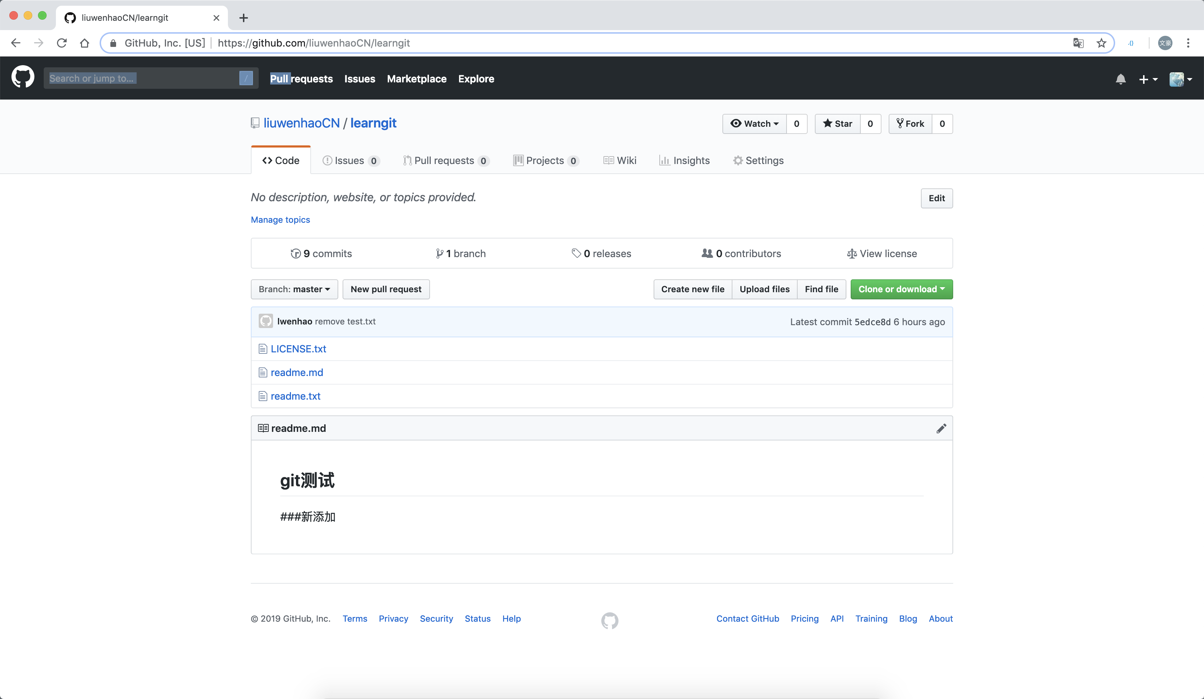Open liuwenhaoCN owner profile link
This screenshot has height=699, width=1204.
pyautogui.click(x=301, y=123)
